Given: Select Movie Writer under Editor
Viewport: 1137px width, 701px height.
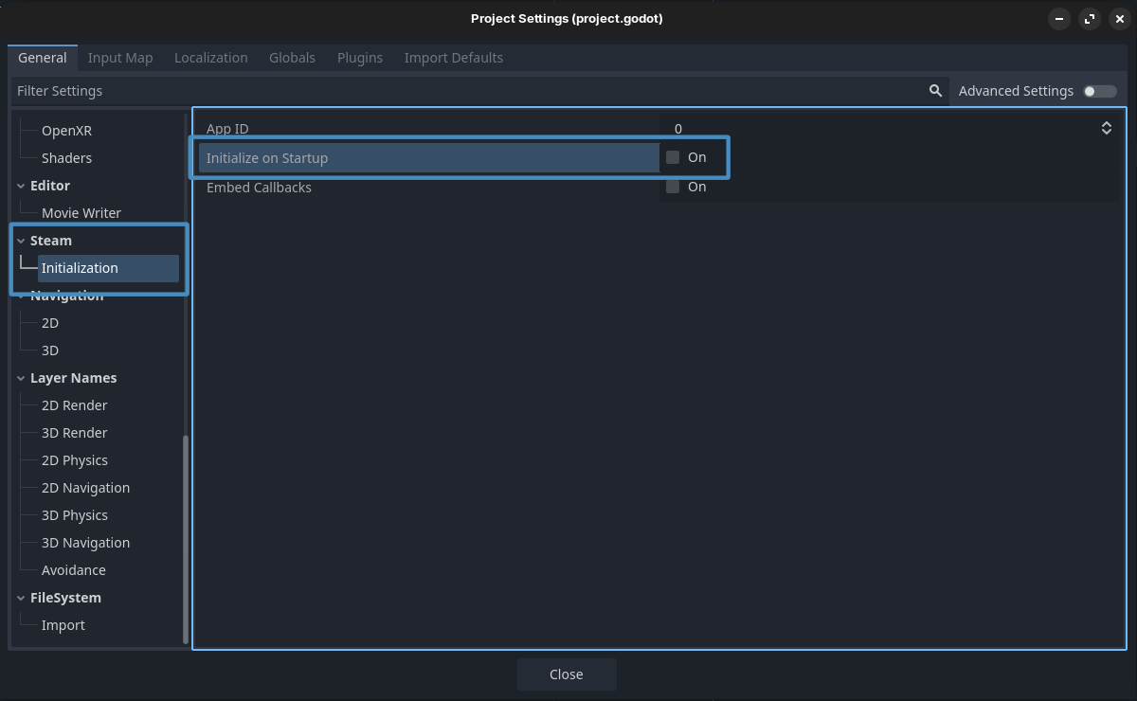Looking at the screenshot, I should [81, 213].
